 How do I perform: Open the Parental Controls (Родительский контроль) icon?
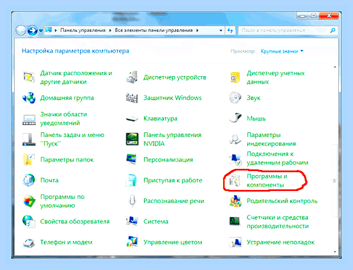235,201
